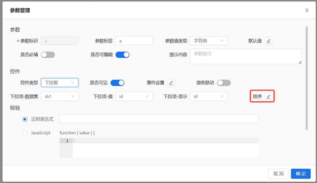Click the 参数标识 input field
317x183 pixels.
[x=60, y=41]
